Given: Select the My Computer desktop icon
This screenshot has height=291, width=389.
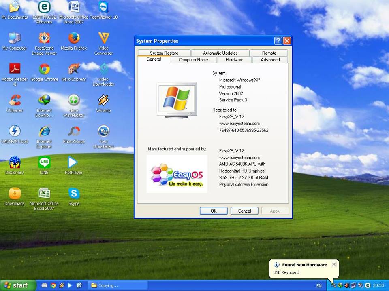Looking at the screenshot, I should [x=15, y=41].
